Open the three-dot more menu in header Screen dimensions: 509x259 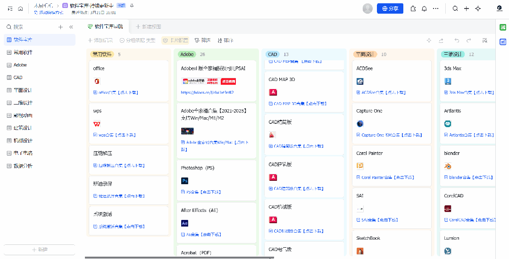[435, 9]
